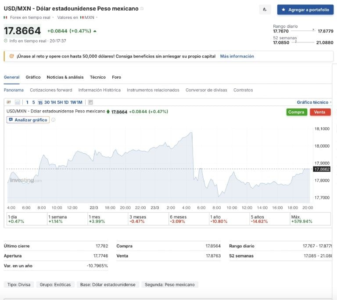Switch chart to candlestick view icon
The width and height of the screenshot is (337, 300).
click(x=9, y=102)
